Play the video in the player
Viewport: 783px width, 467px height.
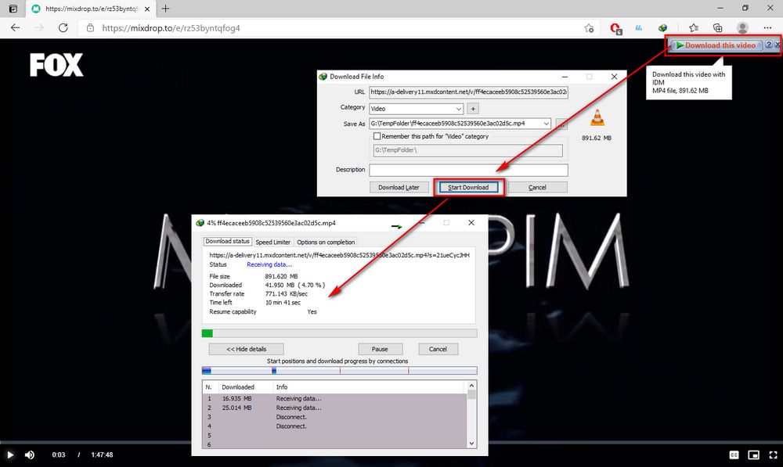(x=10, y=454)
